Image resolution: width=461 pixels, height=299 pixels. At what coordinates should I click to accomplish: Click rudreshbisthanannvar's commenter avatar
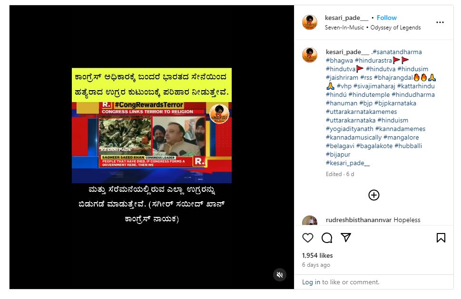[310, 220]
